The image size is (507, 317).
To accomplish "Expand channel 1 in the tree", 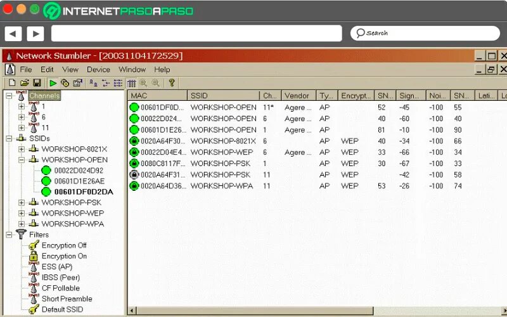I will [x=22, y=107].
